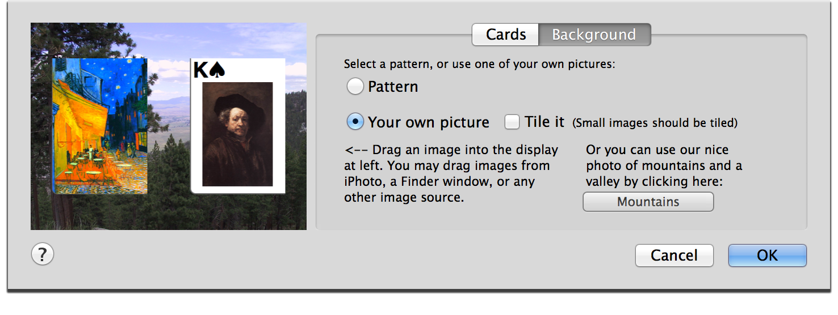Enable the Tile it checkbox
Image resolution: width=838 pixels, height=315 pixels.
(x=512, y=122)
